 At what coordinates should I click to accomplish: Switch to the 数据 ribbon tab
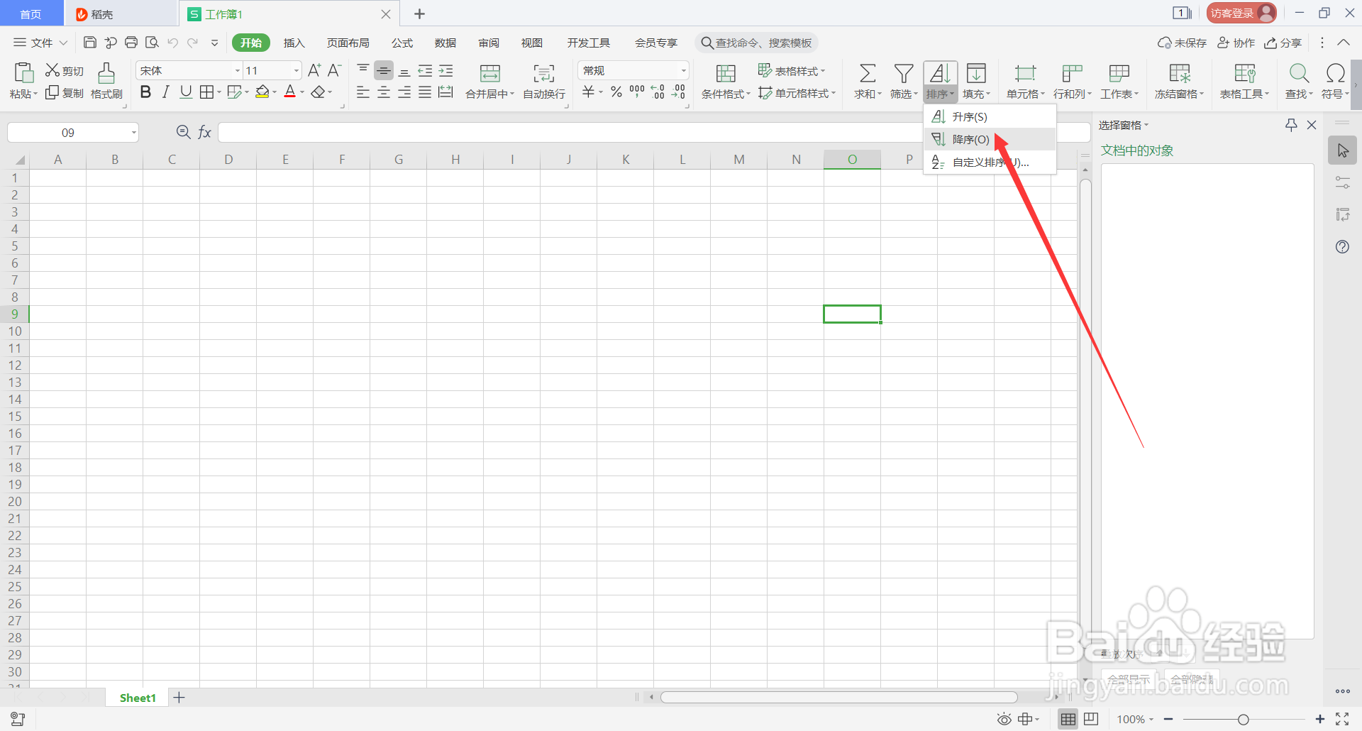point(445,43)
